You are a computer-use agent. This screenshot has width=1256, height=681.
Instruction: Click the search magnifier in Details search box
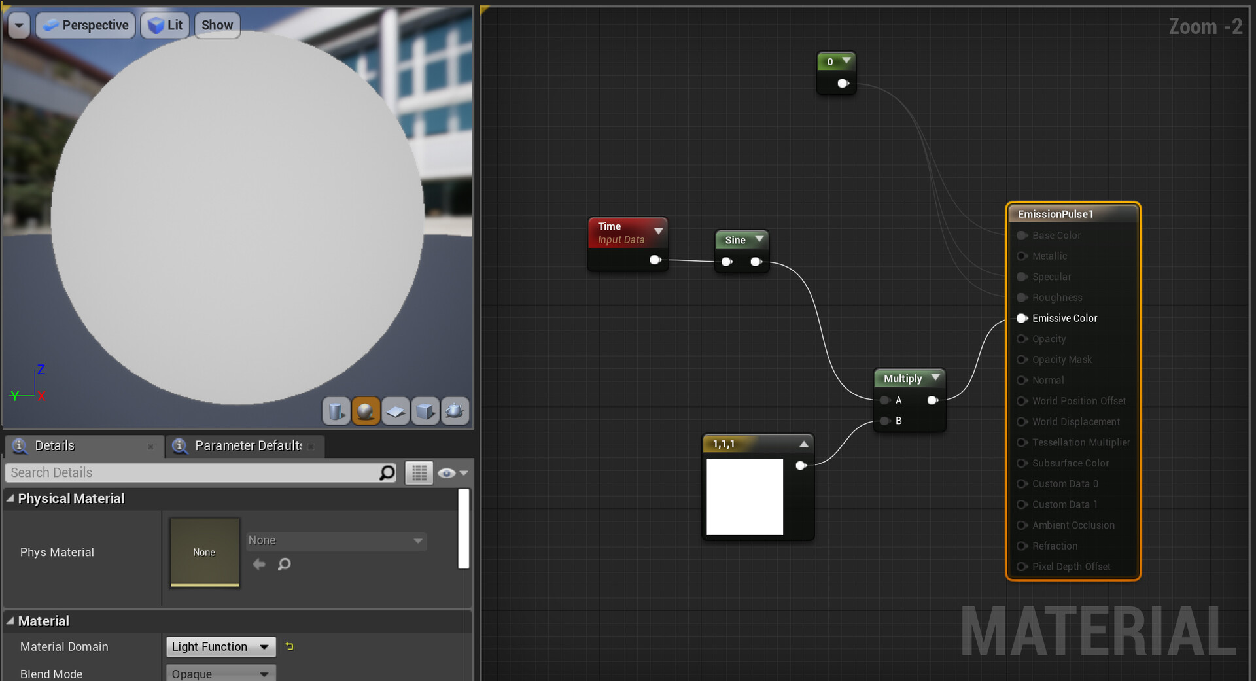coord(387,472)
